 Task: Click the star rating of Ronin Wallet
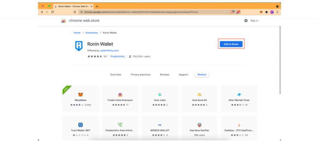point(95,56)
